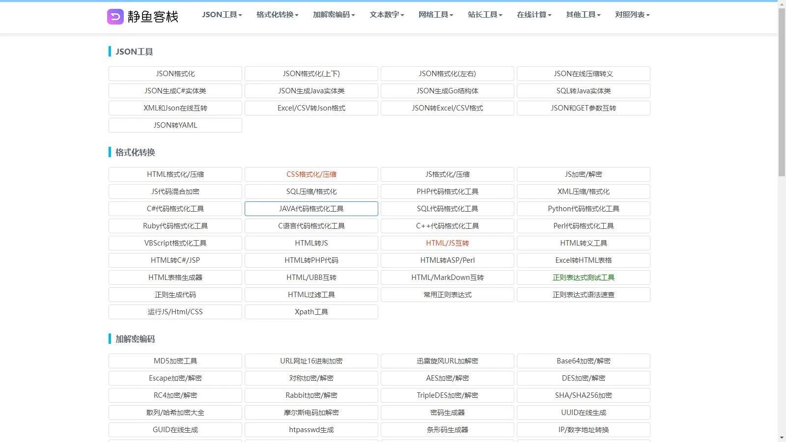Open the 在线计算 dropdown menu
786x442 pixels.
click(534, 15)
